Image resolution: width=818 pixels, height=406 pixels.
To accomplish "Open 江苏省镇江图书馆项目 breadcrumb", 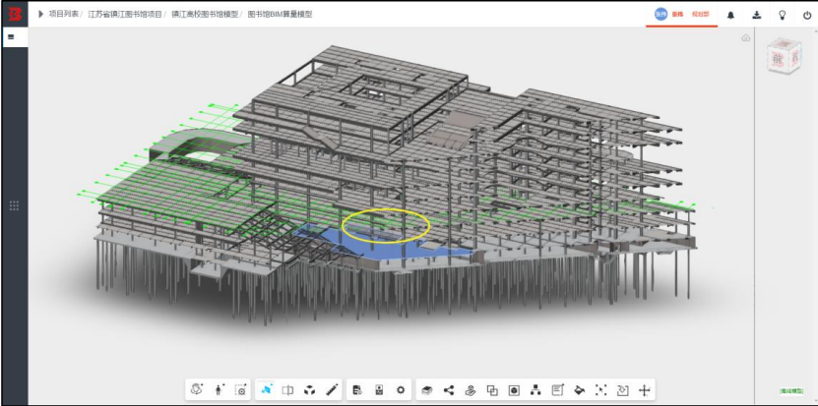I will click(125, 14).
